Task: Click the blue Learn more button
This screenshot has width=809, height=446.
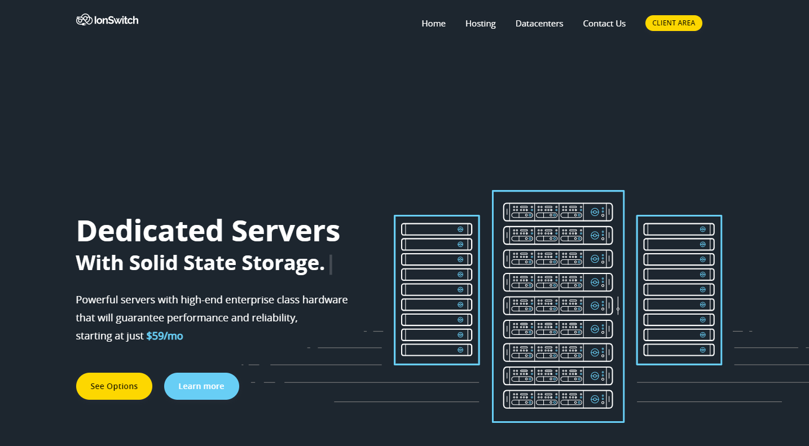Action: click(x=201, y=386)
